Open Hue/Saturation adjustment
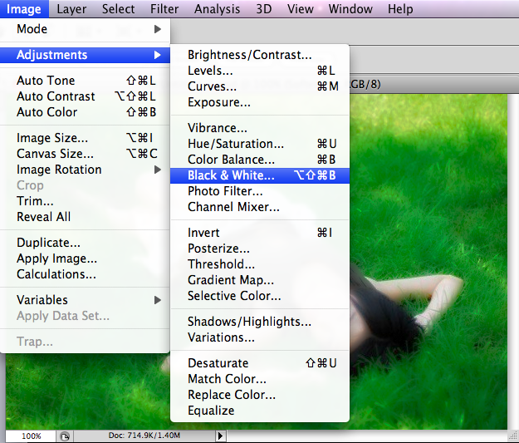519x443 pixels. [x=260, y=144]
